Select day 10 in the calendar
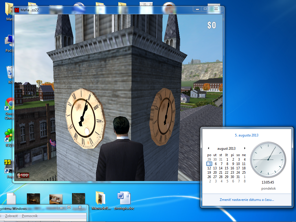Image resolution: width=296 pixels, height=222 pixels. pyautogui.click(x=238, y=164)
